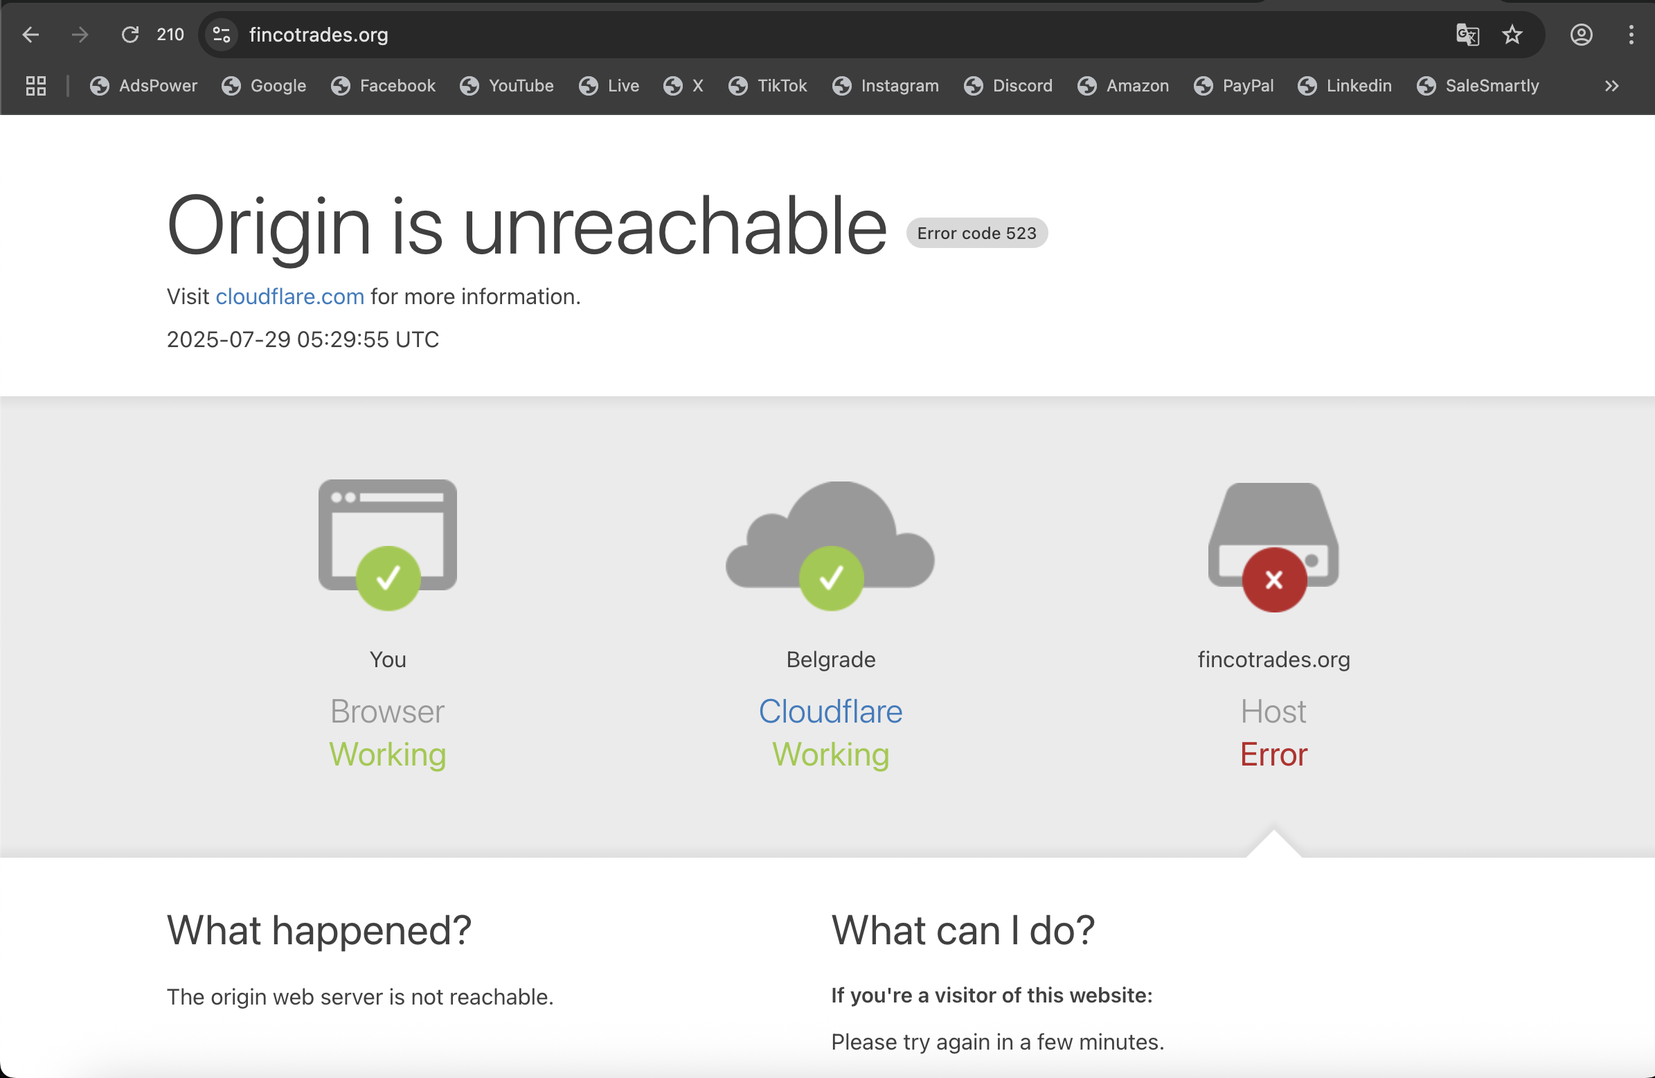The height and width of the screenshot is (1078, 1655).
Task: Open the browser three-dot menu
Action: 1631,34
